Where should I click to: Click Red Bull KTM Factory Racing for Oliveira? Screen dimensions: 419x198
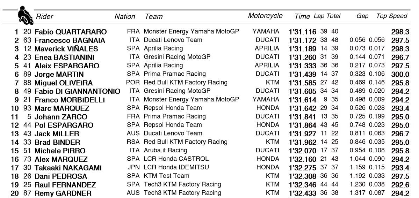(x=186, y=83)
